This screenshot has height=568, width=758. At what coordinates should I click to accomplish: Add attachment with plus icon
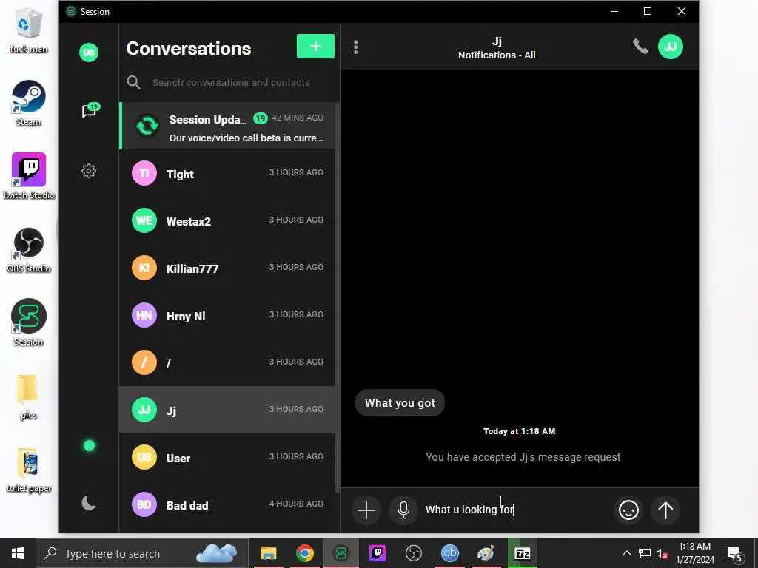click(x=366, y=510)
